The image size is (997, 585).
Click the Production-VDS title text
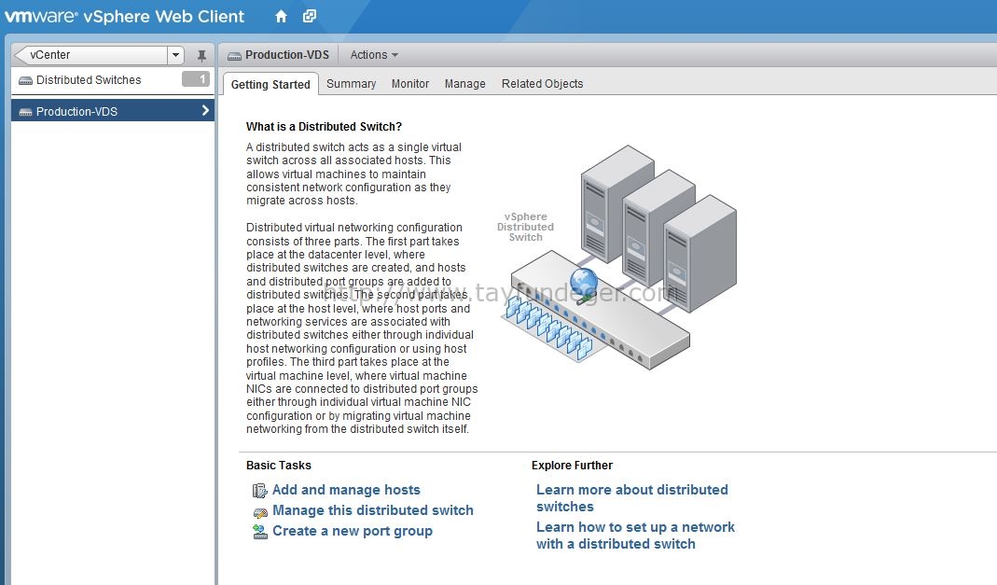287,55
